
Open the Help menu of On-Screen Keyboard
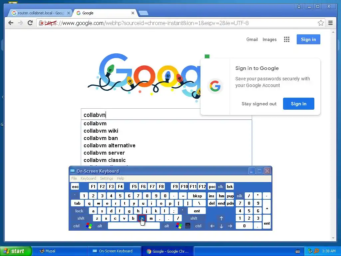120,178
